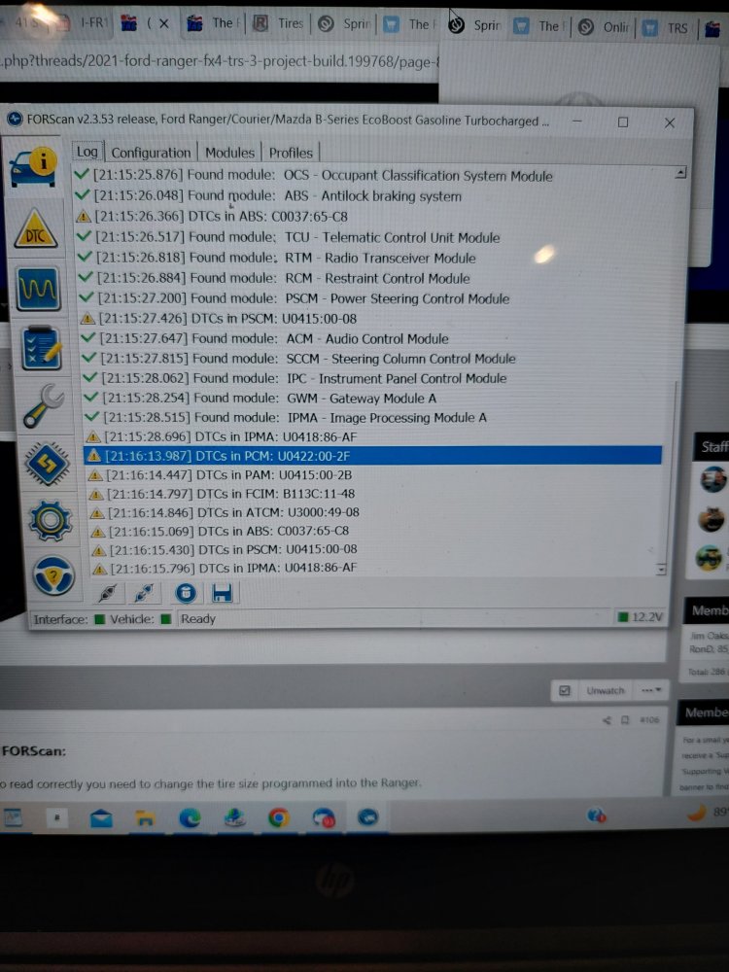Click the clear log trash icon
This screenshot has width=729, height=972.
(x=186, y=593)
